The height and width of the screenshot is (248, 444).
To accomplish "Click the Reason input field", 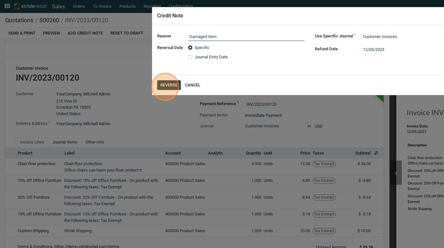I will (246, 36).
